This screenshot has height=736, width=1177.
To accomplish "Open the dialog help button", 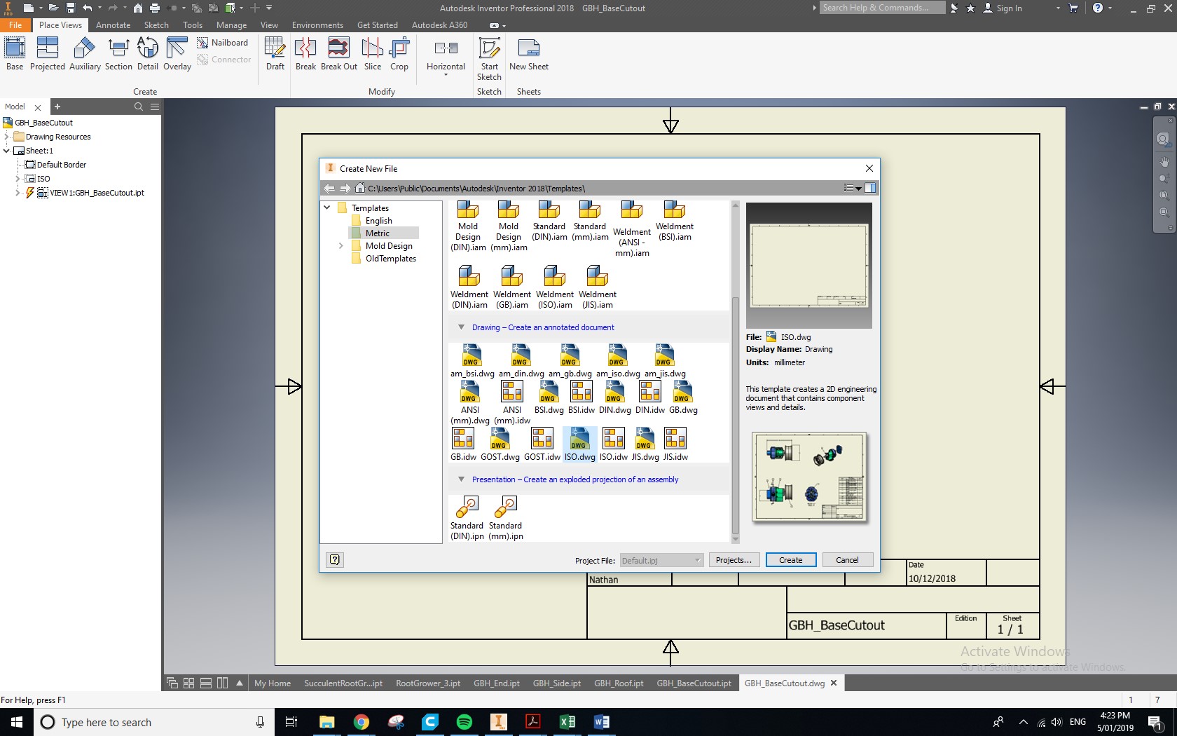I will point(335,559).
